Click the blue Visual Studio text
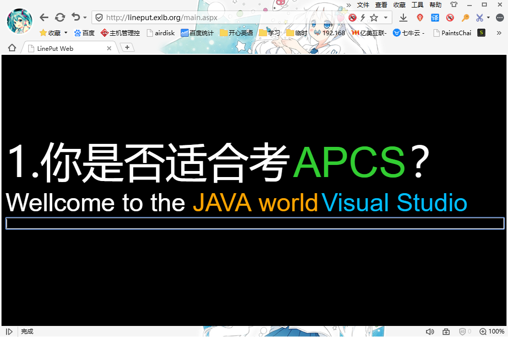Screen dimensions: 508x337 coord(394,203)
